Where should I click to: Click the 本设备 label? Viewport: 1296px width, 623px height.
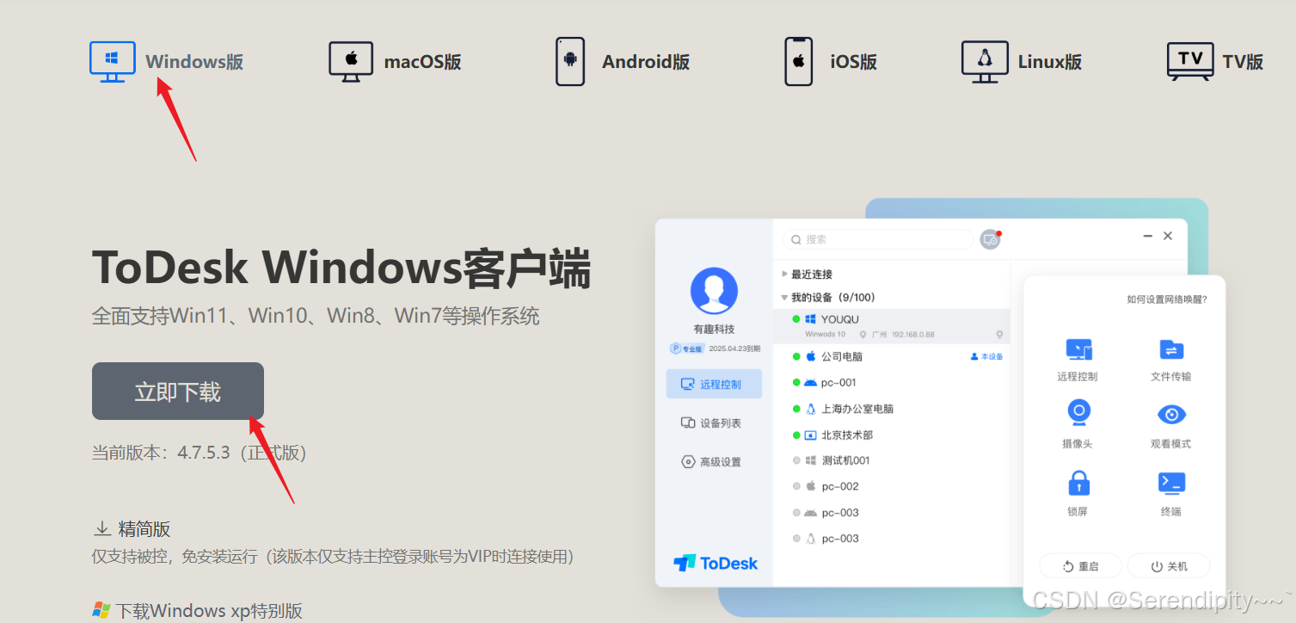986,356
